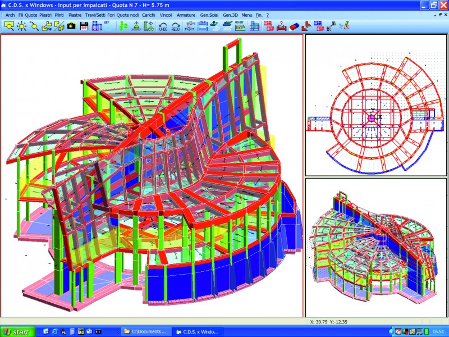The width and height of the screenshot is (449, 337).
Task: Click the Windows start button
Action: pyautogui.click(x=16, y=332)
